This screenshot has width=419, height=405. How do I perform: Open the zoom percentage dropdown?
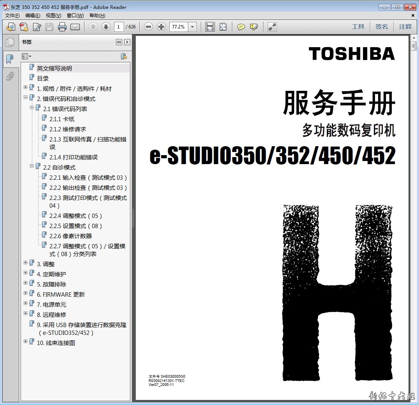(x=193, y=27)
